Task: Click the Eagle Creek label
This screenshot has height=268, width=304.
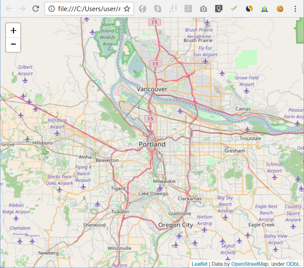Action: (x=261, y=225)
